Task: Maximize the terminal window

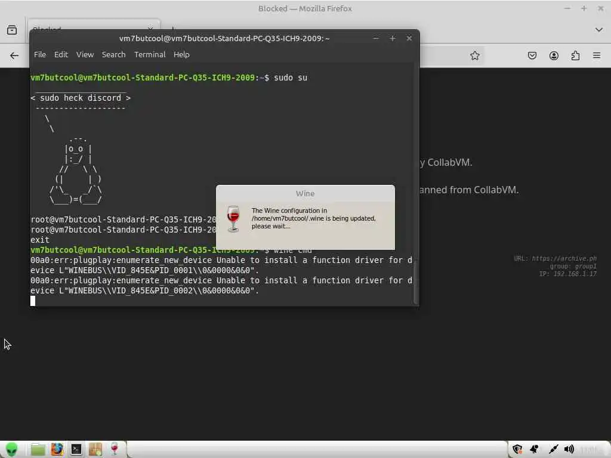Action: tap(393, 38)
